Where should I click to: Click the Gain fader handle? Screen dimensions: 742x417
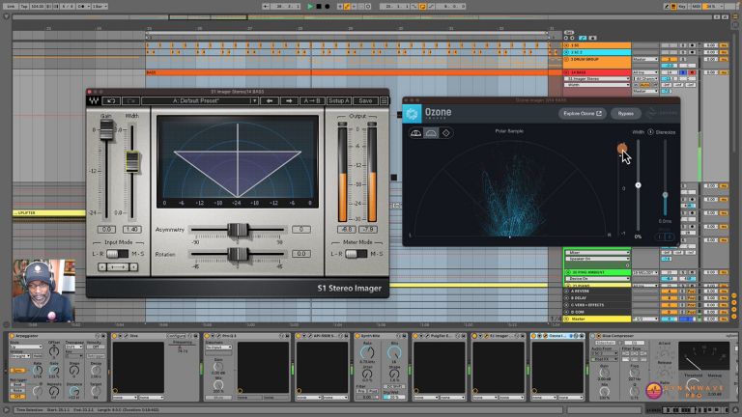tap(106, 129)
